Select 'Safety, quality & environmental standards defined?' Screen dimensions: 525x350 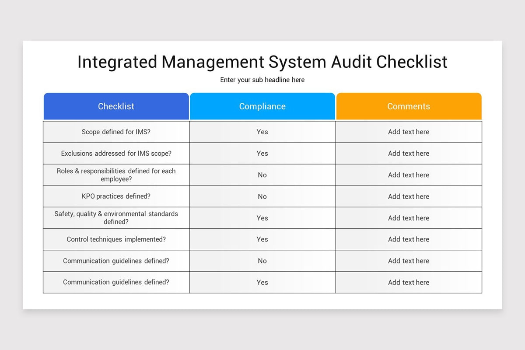[x=116, y=218]
